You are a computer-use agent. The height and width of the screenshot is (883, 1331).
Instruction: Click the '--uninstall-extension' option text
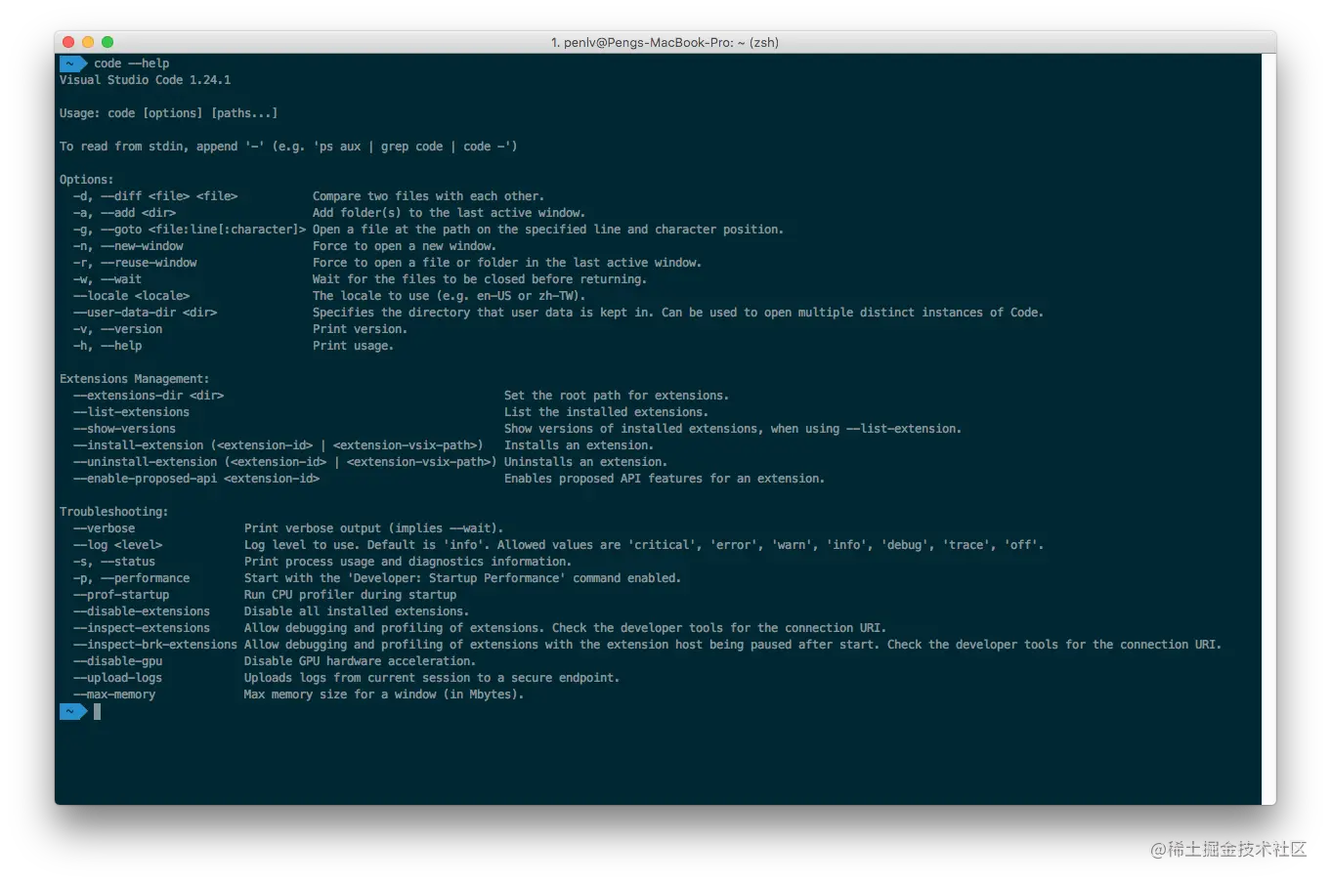(285, 462)
